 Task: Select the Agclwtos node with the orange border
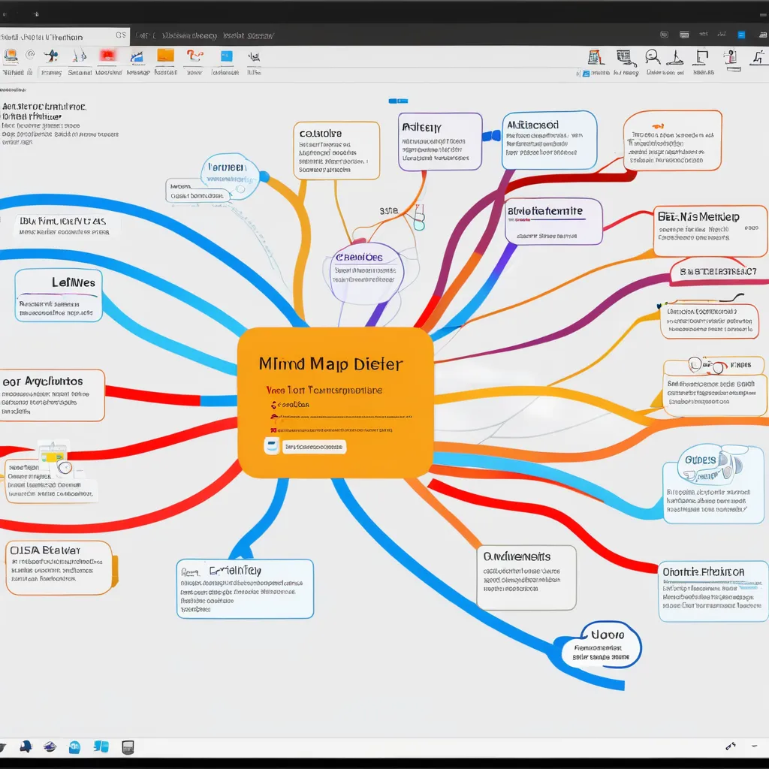coord(53,395)
